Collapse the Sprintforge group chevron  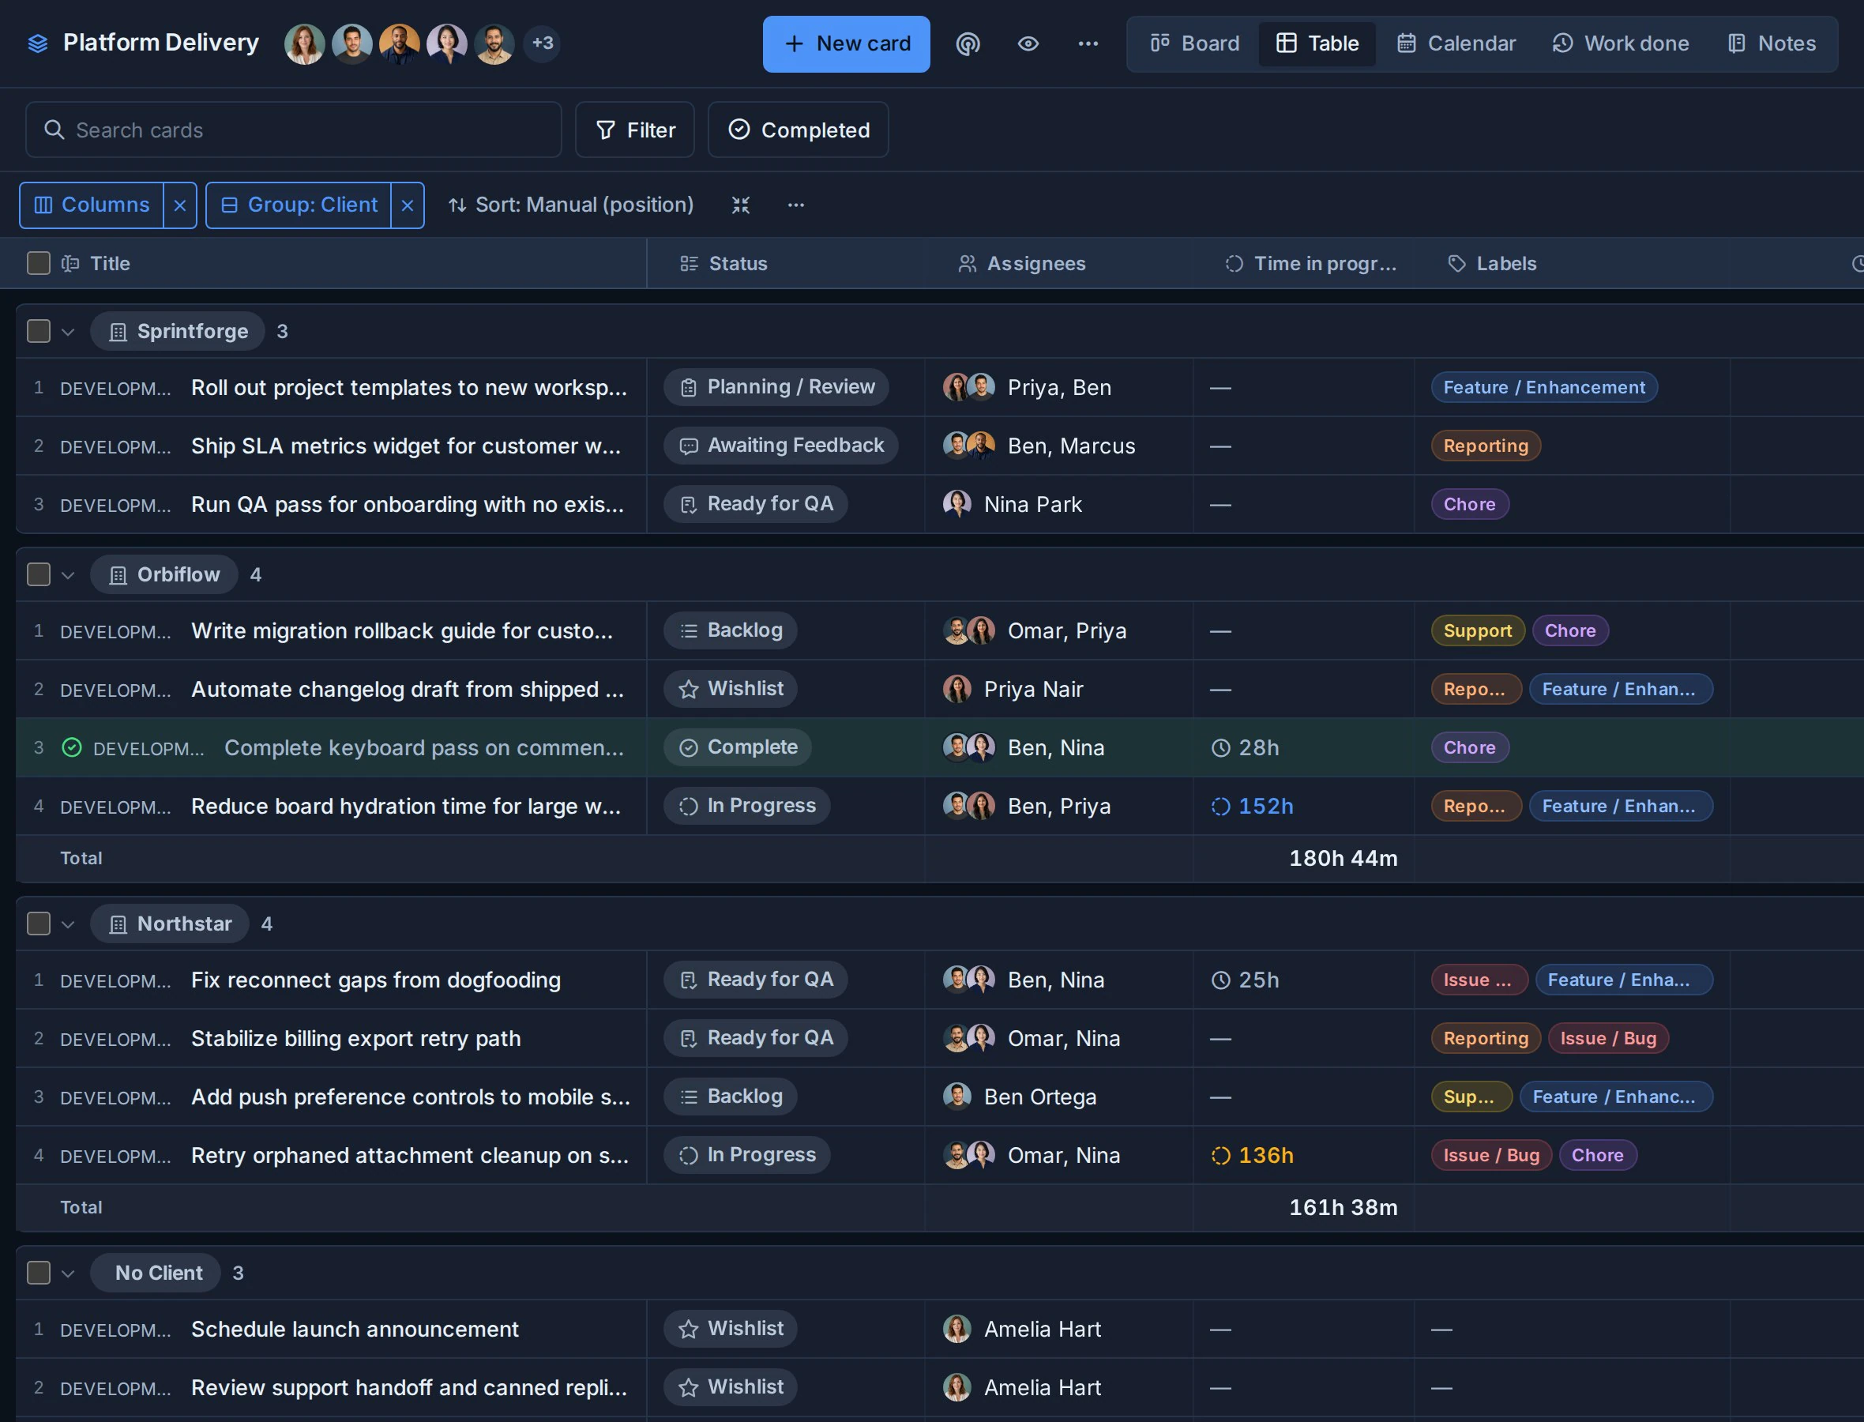click(x=69, y=332)
